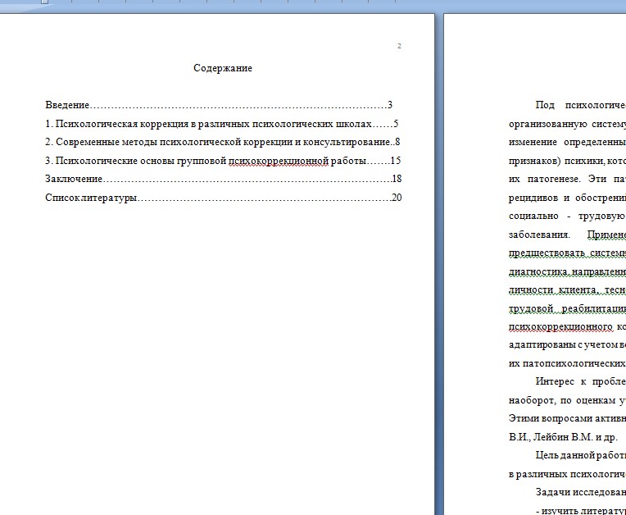Click the line "личности клиента, тесн"
The height and width of the screenshot is (515, 626).
[x=567, y=289]
